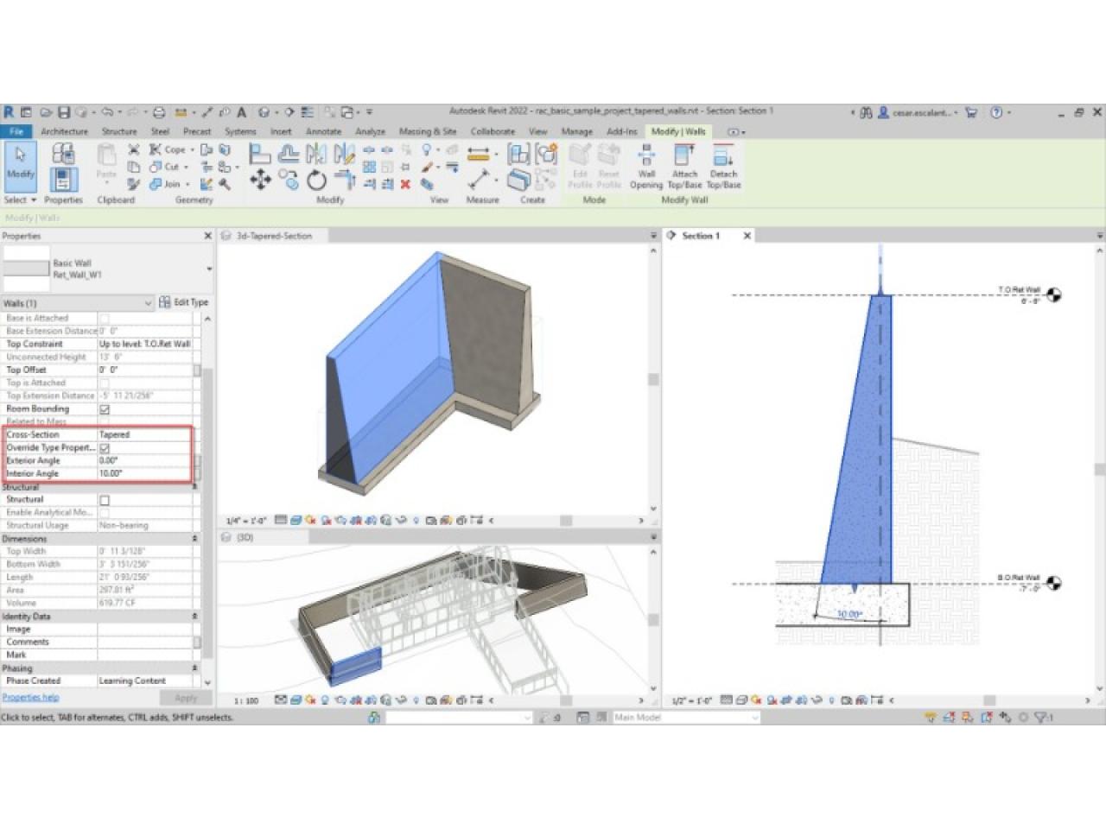The width and height of the screenshot is (1106, 829).
Task: Click the Apply button
Action: coord(186,698)
